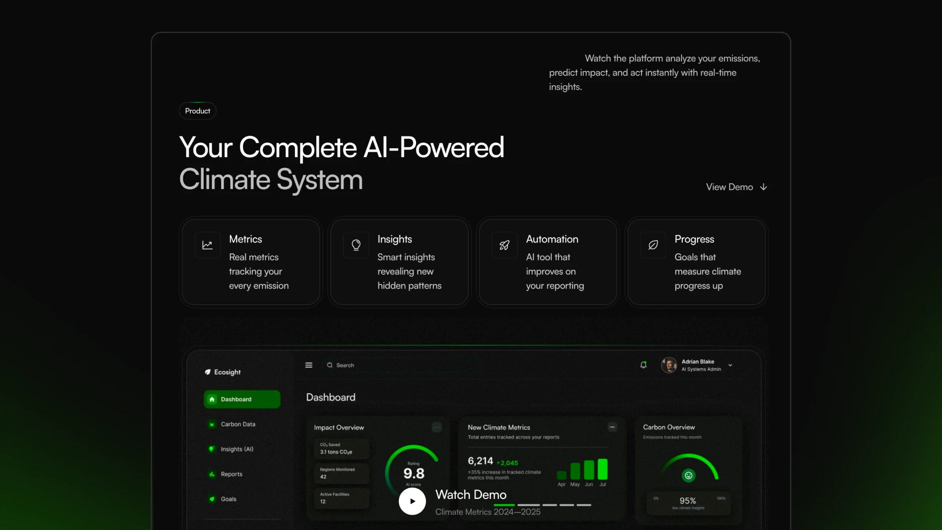Select the first demo progress segment
The height and width of the screenshot is (530, 942).
pos(504,505)
